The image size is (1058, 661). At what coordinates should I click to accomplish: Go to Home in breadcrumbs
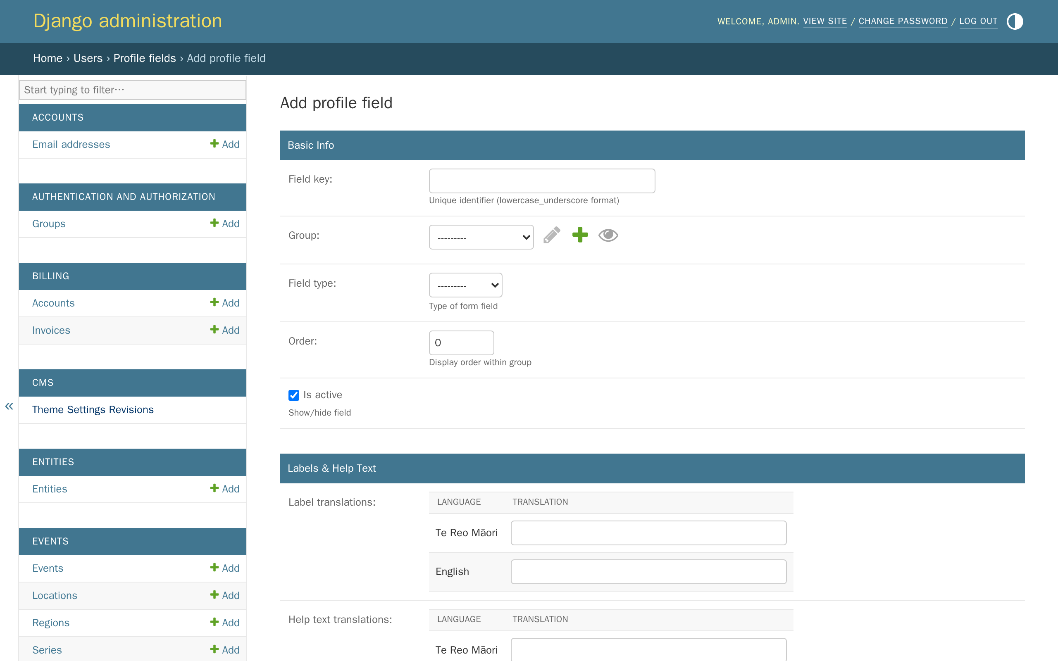[x=48, y=58]
